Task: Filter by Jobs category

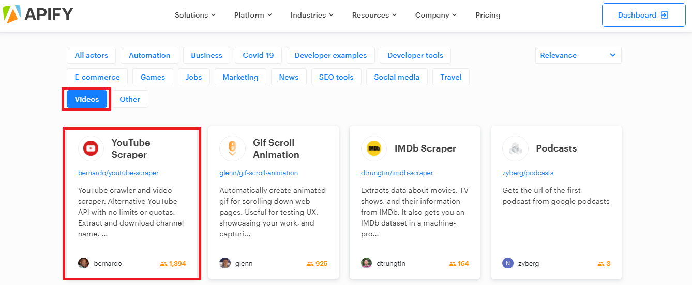Action: point(194,77)
